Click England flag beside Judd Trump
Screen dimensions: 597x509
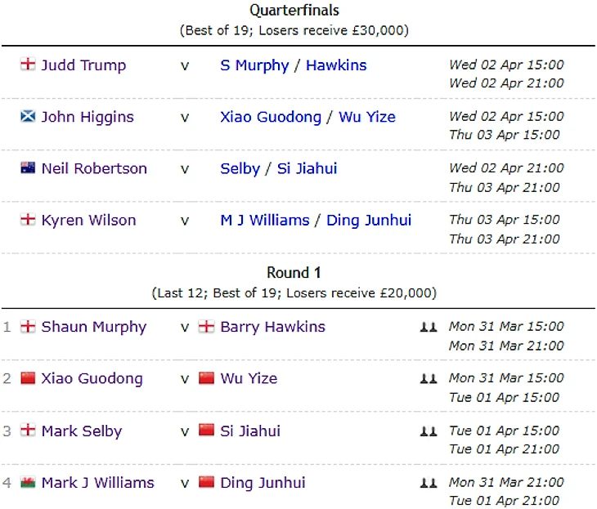tap(28, 65)
